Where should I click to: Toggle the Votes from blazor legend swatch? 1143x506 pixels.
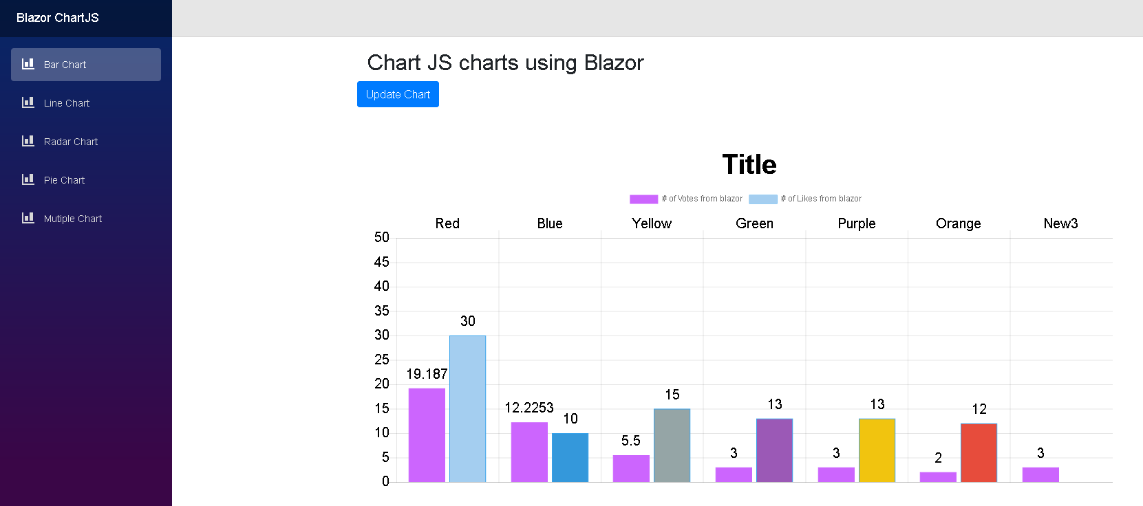[643, 199]
